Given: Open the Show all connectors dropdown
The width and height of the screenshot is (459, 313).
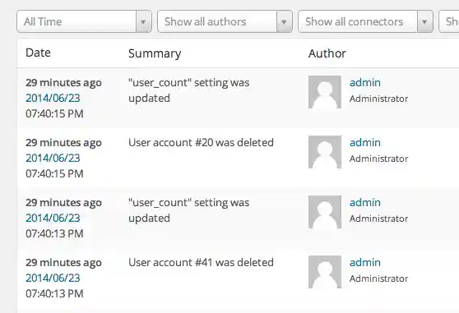Looking at the screenshot, I should coord(365,21).
